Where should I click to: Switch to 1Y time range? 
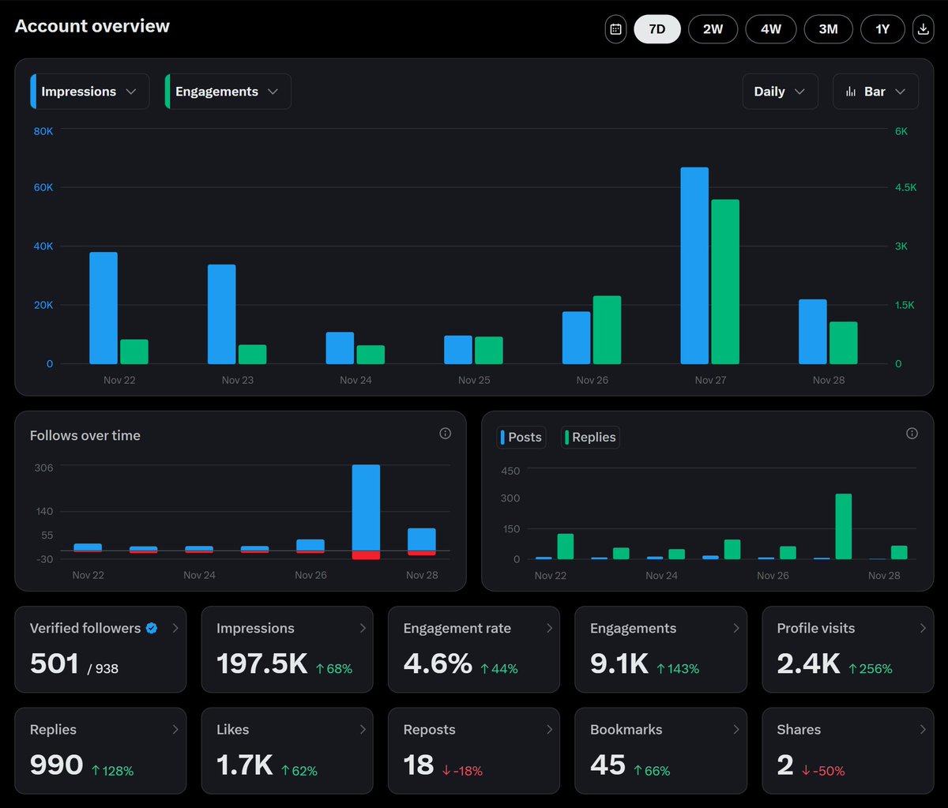coord(883,29)
